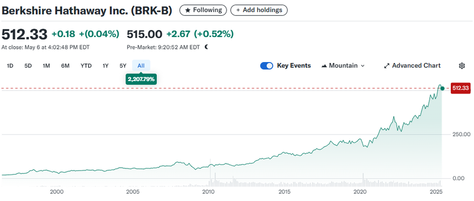Toggle the Key Events switch off
Image resolution: width=474 pixels, height=201 pixels.
coord(266,66)
